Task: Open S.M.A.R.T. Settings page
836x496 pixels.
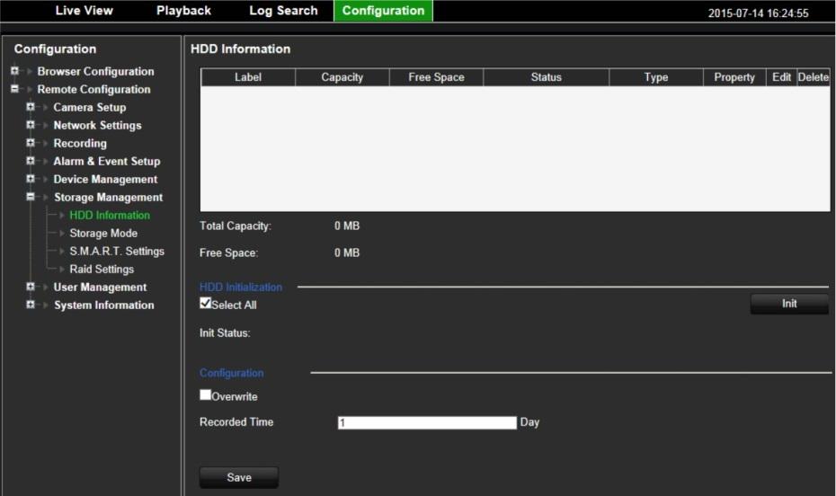Action: click(117, 252)
